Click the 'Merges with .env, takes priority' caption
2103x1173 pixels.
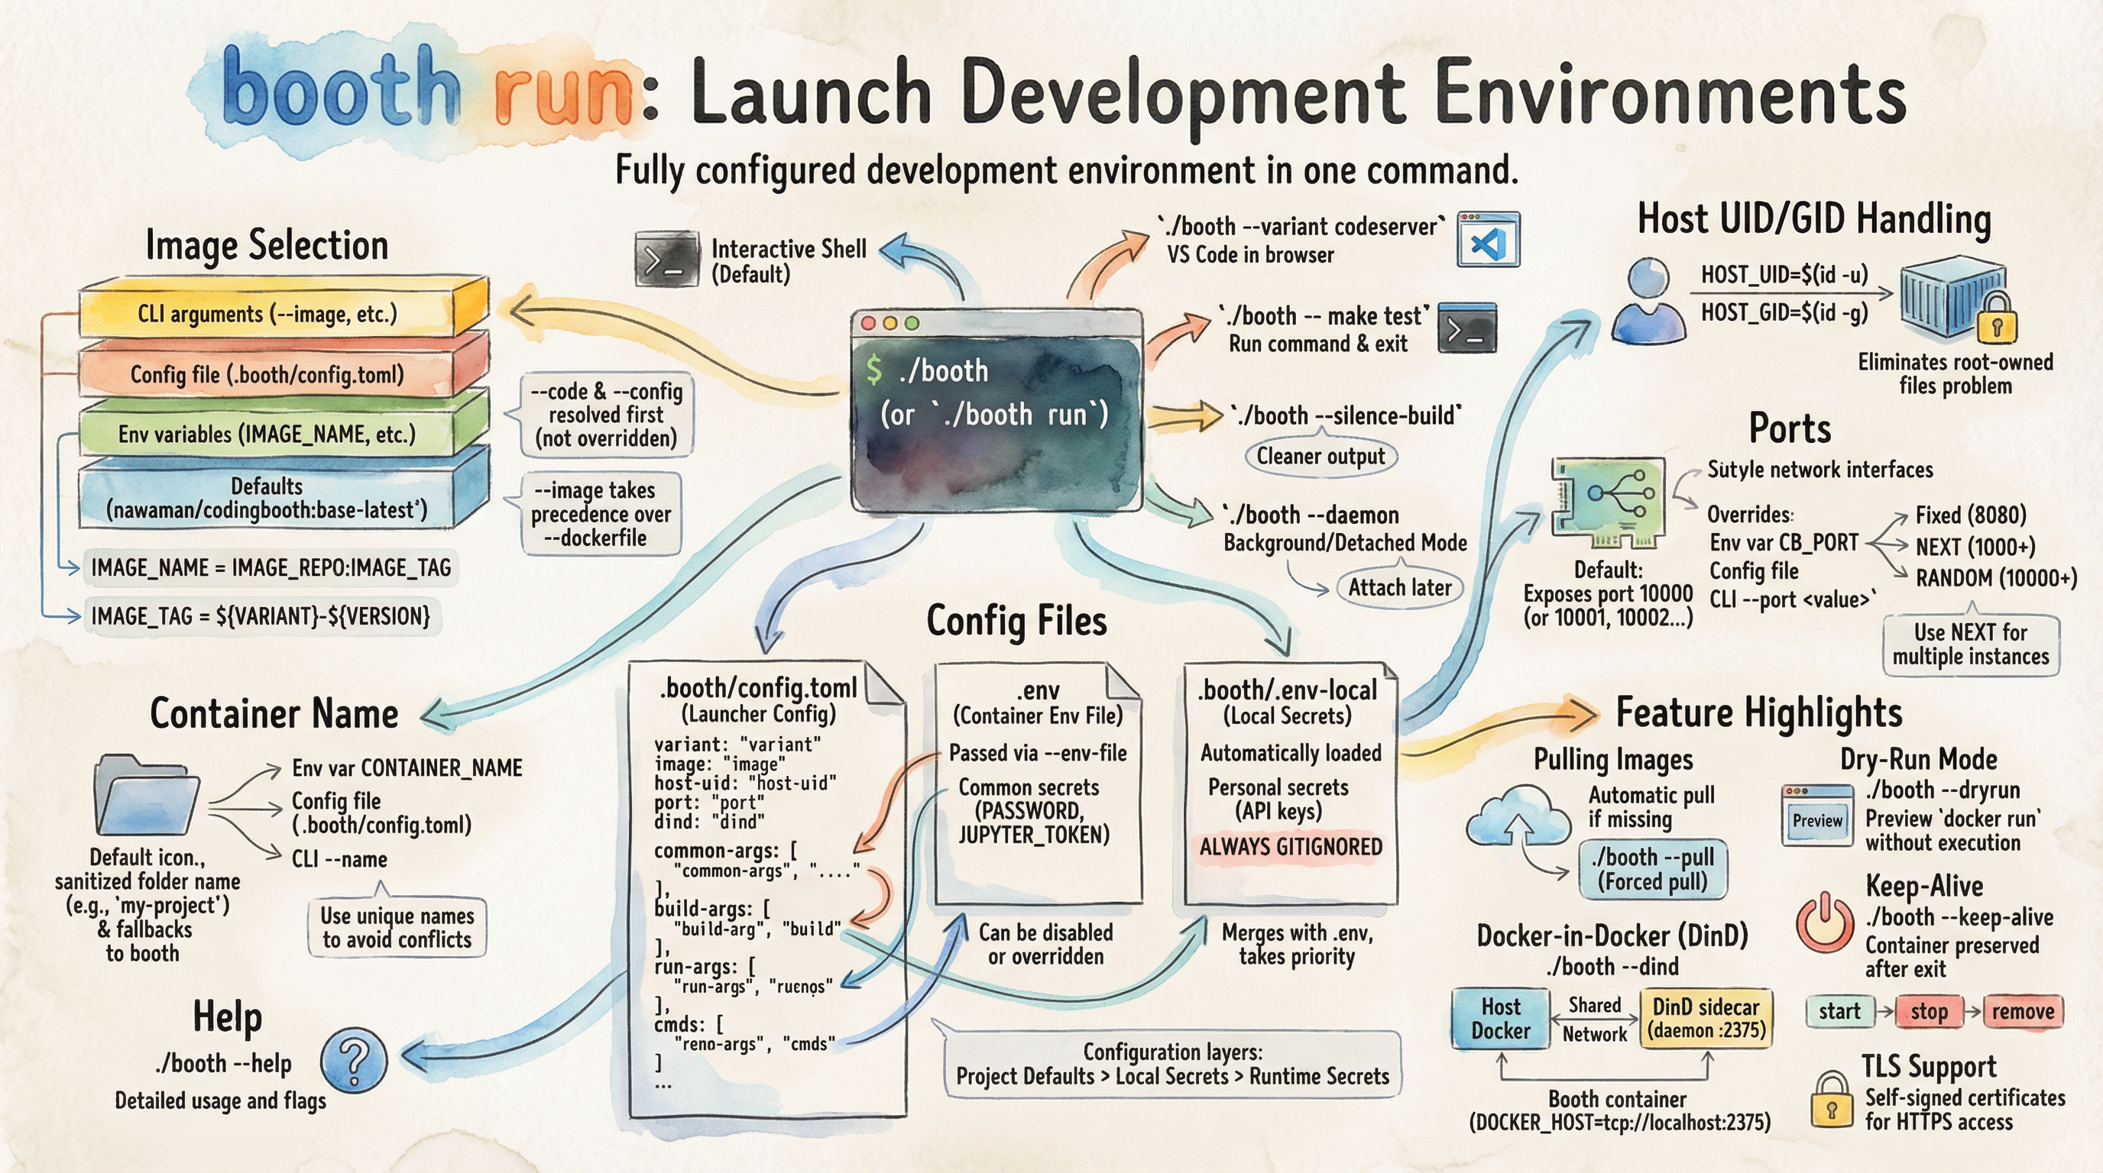[1296, 944]
